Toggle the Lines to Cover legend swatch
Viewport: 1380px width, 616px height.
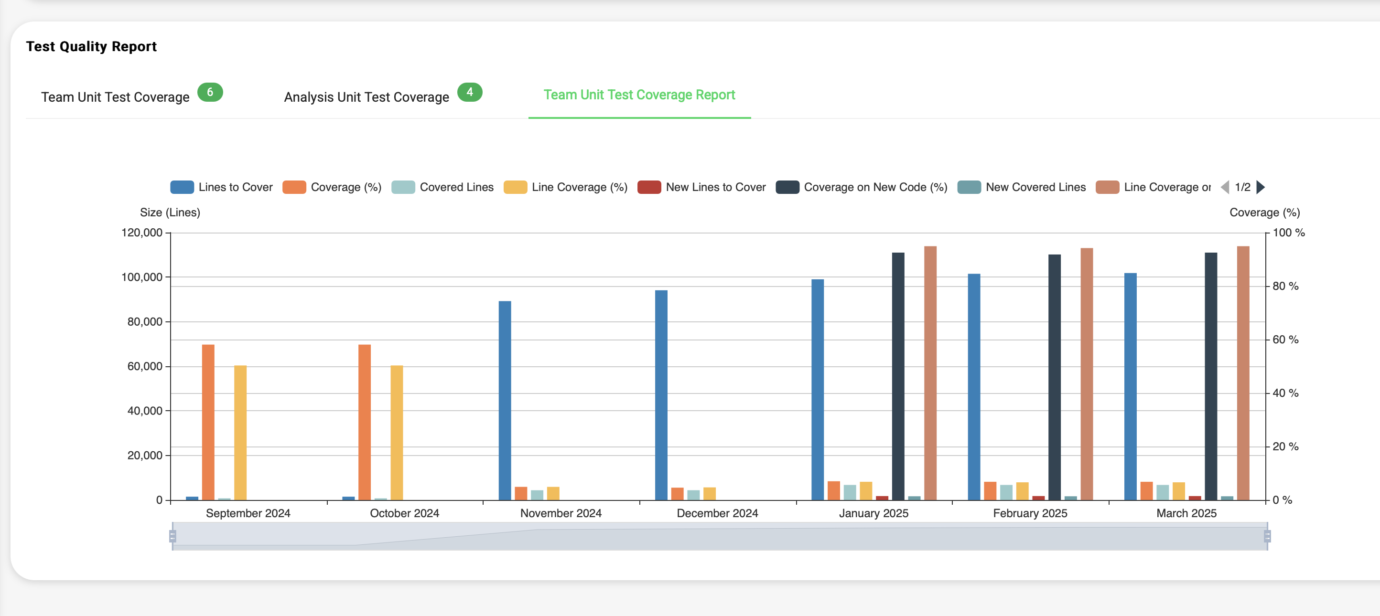point(182,187)
